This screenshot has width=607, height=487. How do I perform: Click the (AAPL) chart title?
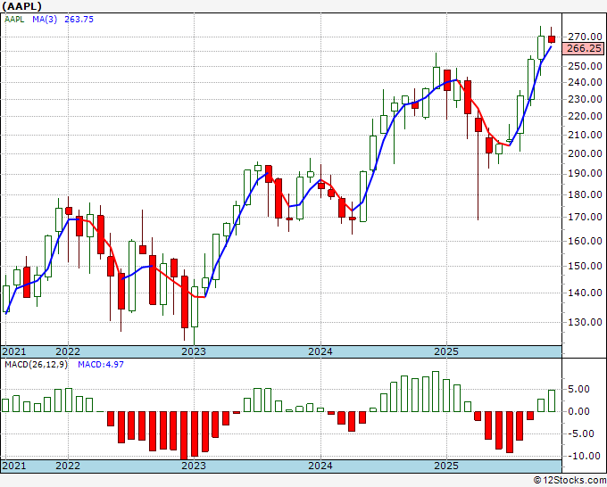pyautogui.click(x=21, y=6)
